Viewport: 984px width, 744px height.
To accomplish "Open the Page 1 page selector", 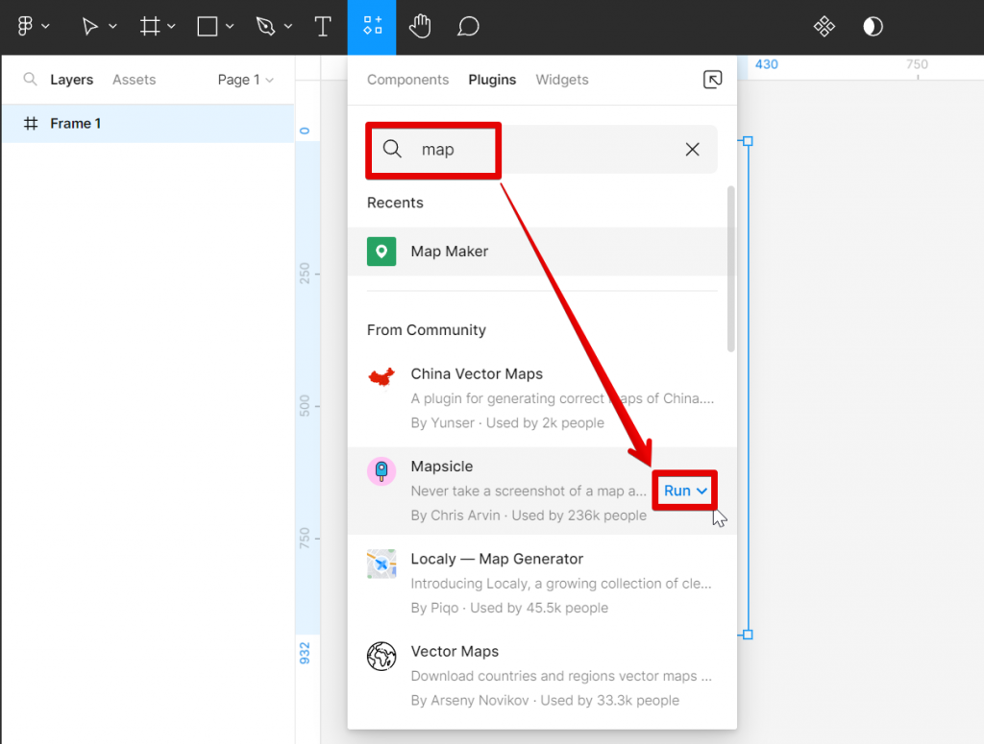I will coord(245,80).
